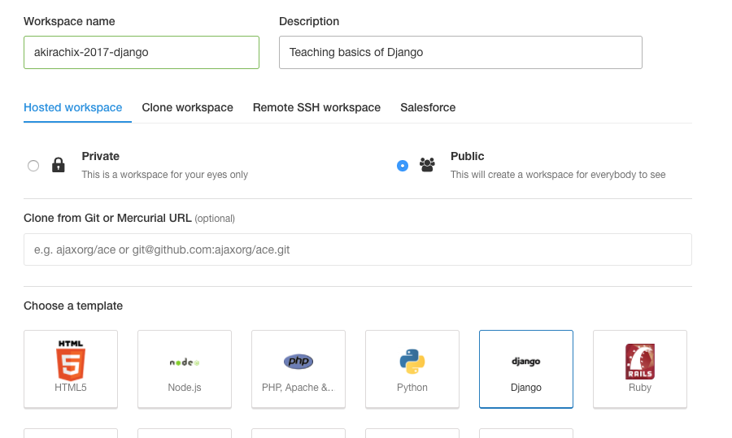The width and height of the screenshot is (732, 438).
Task: Choose the Django template tile
Action: click(526, 368)
